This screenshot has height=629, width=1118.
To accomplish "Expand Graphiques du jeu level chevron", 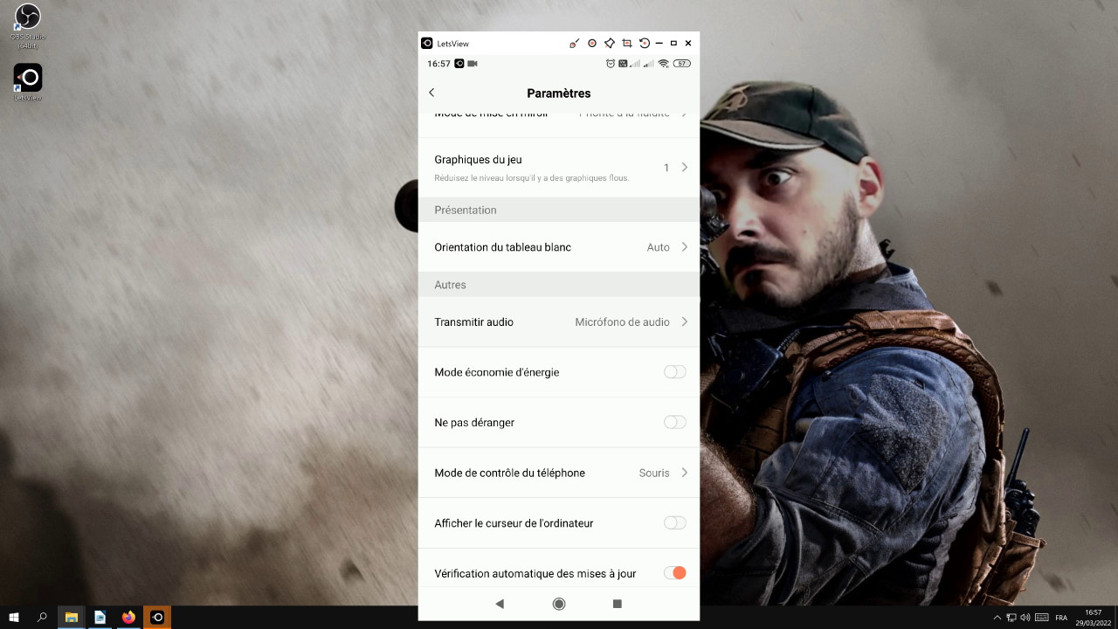I will 684,167.
